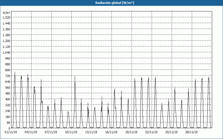Select the date label 10/11/19
223x139 pixels.
click(x=71, y=132)
